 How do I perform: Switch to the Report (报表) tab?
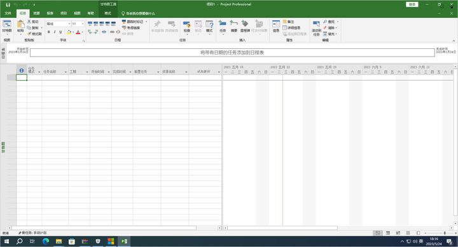[50, 13]
